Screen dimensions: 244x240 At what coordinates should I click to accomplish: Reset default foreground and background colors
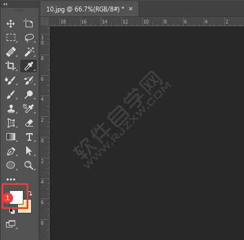tap(12, 211)
